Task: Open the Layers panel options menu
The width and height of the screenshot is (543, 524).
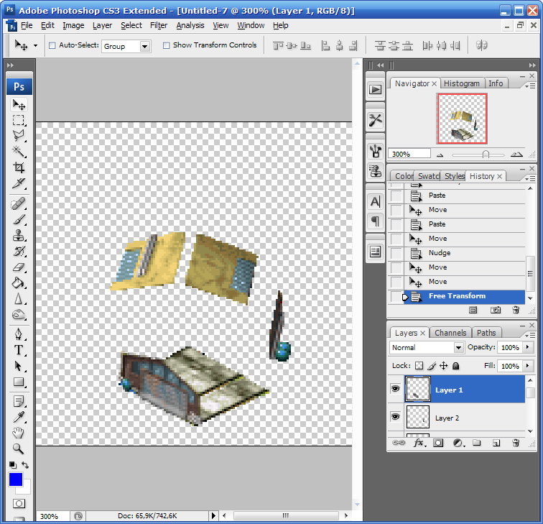Action: [x=530, y=335]
